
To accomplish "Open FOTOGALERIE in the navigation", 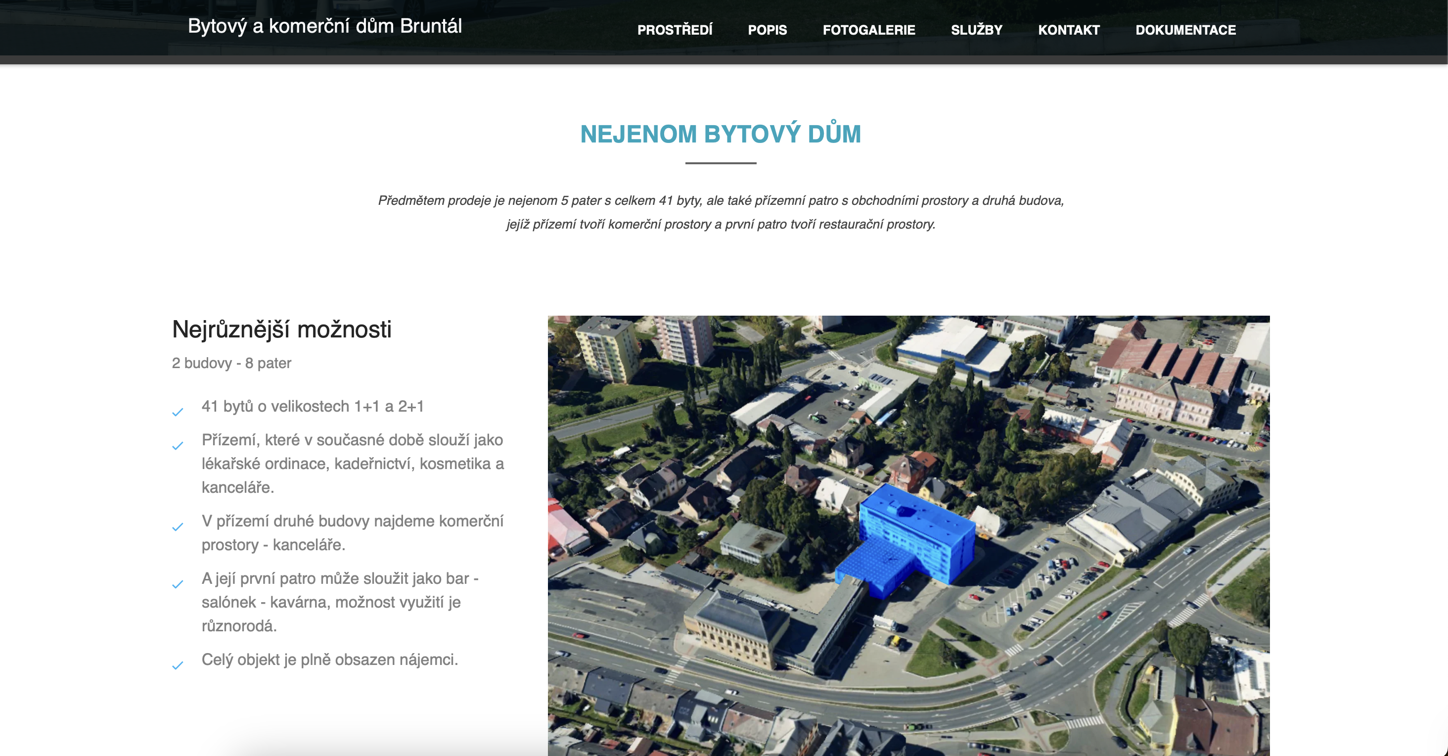I will pyautogui.click(x=869, y=30).
